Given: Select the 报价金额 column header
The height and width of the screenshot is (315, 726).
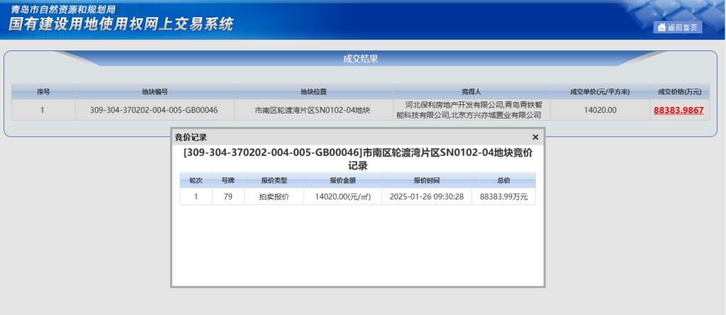Looking at the screenshot, I should [342, 180].
